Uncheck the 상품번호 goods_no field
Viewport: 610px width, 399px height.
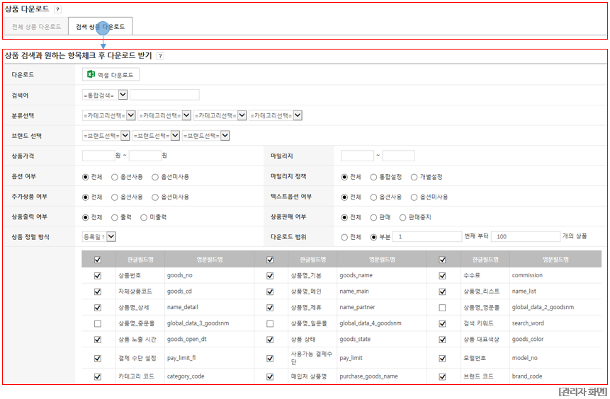[x=98, y=276]
